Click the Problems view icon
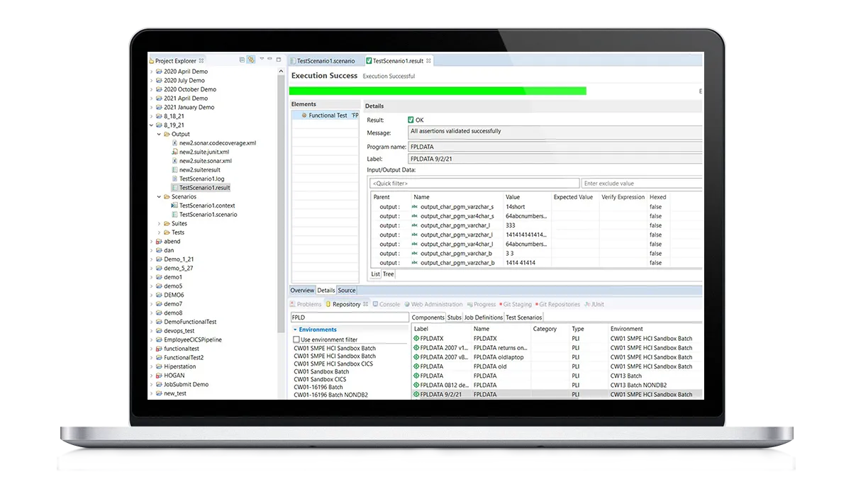Image resolution: width=851 pixels, height=489 pixels. coord(294,304)
